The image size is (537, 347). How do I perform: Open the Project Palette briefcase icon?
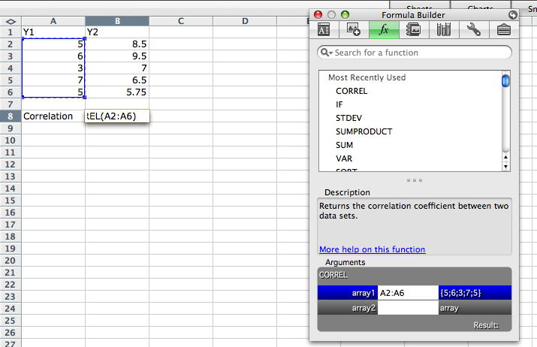[x=503, y=30]
